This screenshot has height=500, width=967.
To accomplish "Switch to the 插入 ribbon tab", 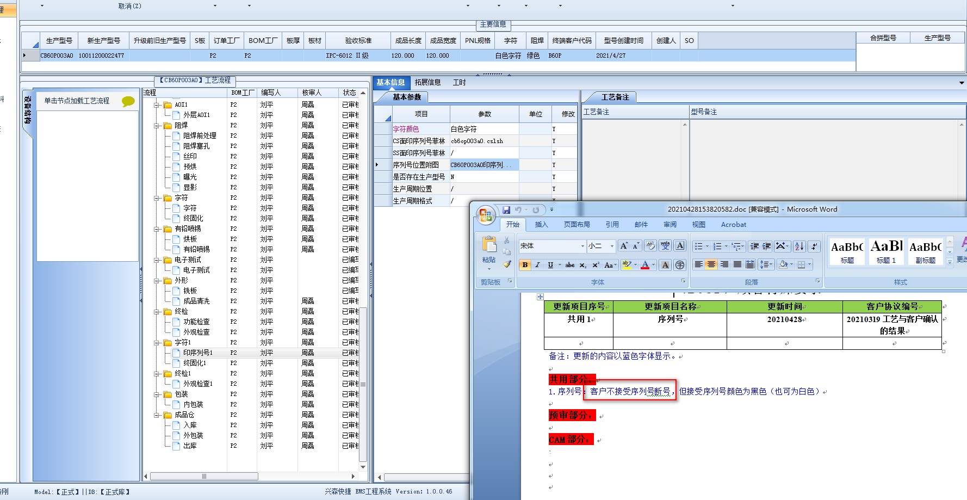I will [541, 225].
